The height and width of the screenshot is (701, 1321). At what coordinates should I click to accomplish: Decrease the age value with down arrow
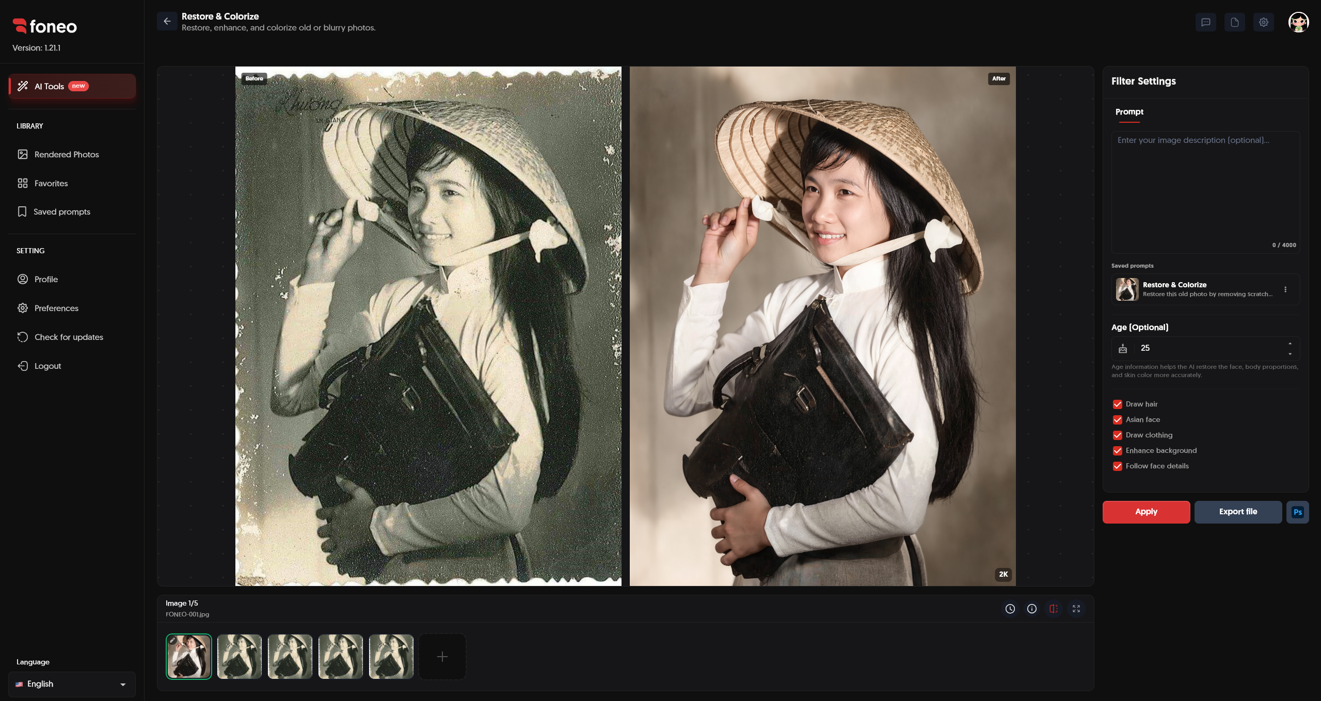(1290, 354)
